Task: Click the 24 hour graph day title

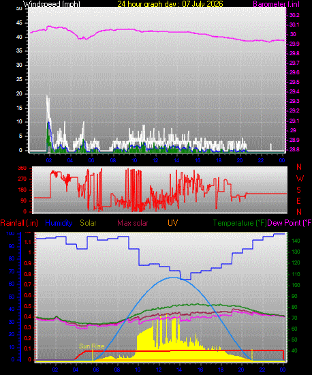Action: point(170,3)
